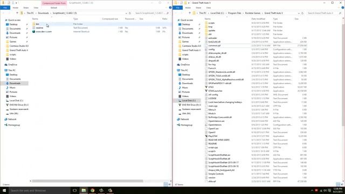This screenshot has width=345, height=194.
Task: Switch ScriptHookV window to details view
Action: tap(165, 184)
